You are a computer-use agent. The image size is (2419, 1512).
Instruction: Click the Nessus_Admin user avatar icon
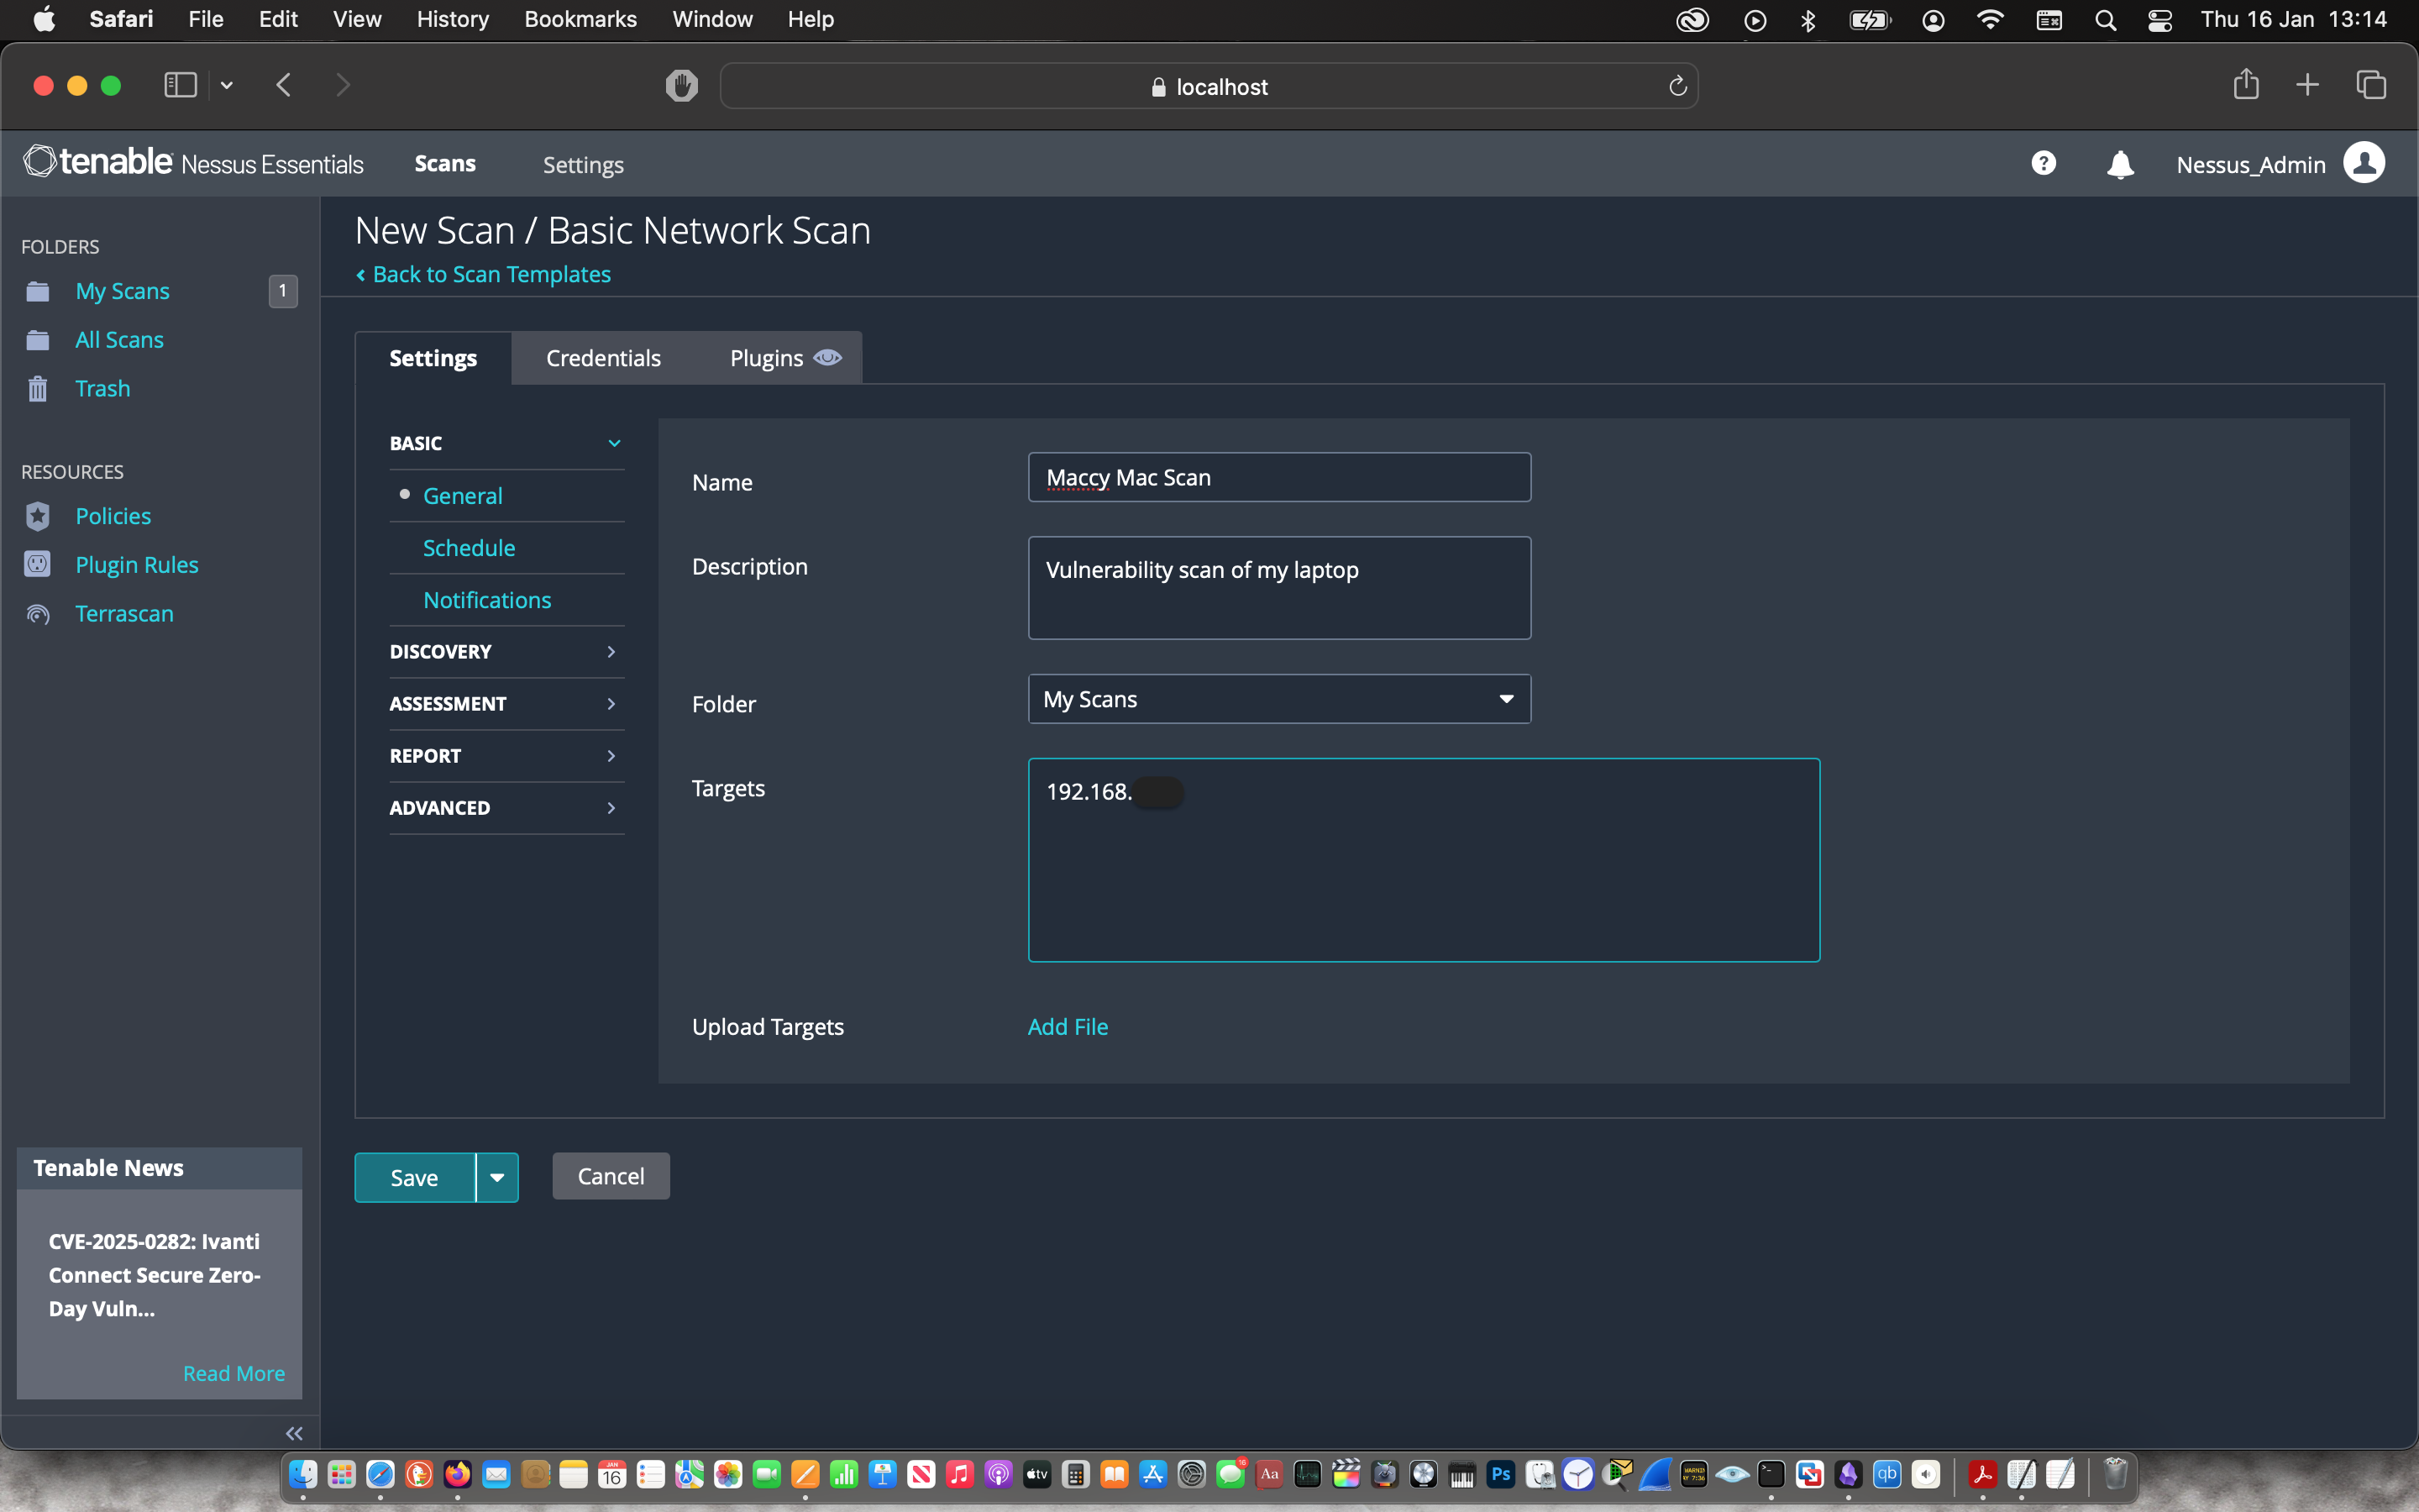coord(2364,163)
